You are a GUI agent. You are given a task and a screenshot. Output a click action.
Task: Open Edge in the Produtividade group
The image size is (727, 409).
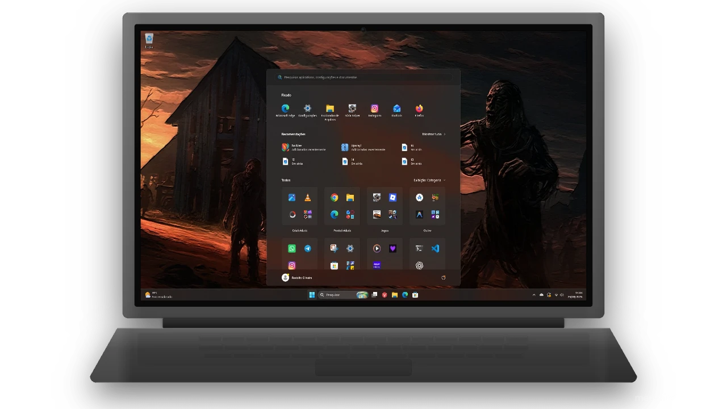click(x=335, y=214)
